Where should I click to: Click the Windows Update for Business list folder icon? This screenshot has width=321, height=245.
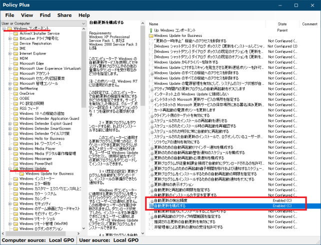click(x=151, y=36)
